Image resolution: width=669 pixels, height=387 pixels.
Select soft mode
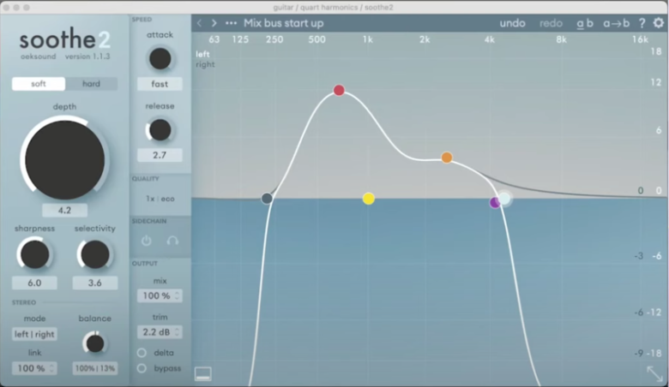click(39, 84)
